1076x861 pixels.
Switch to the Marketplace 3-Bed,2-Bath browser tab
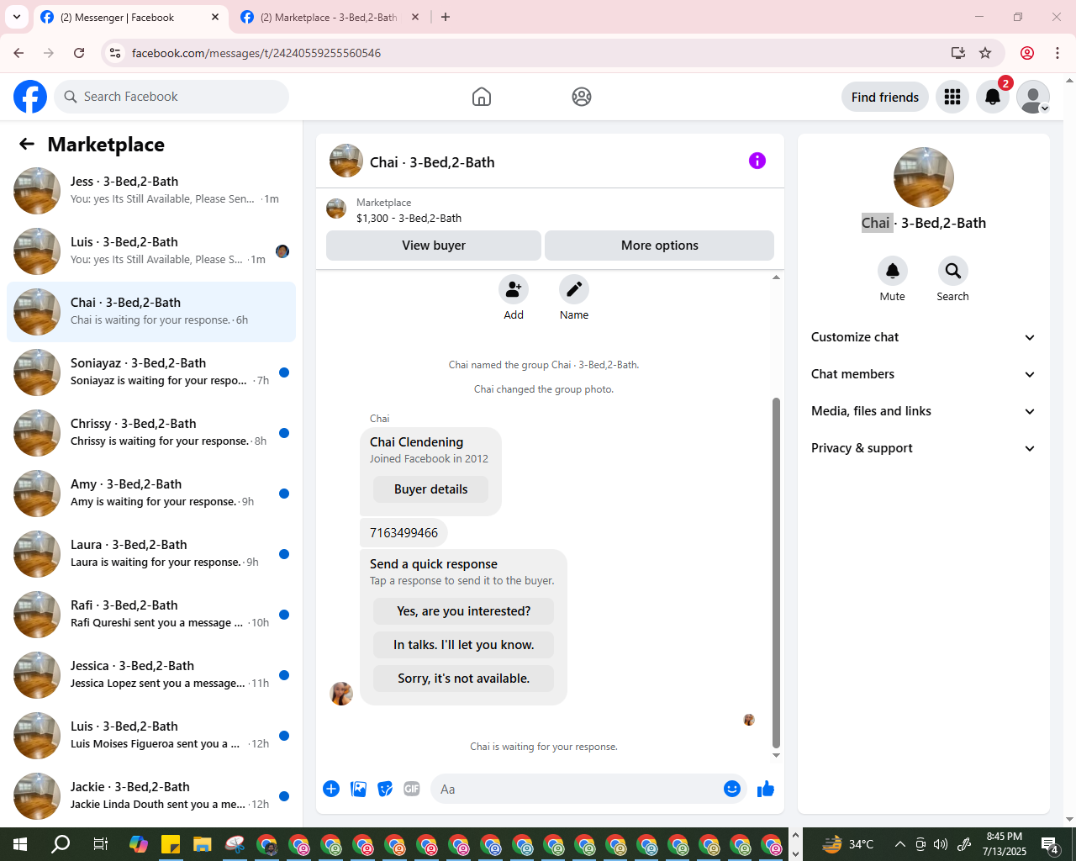tap(330, 17)
